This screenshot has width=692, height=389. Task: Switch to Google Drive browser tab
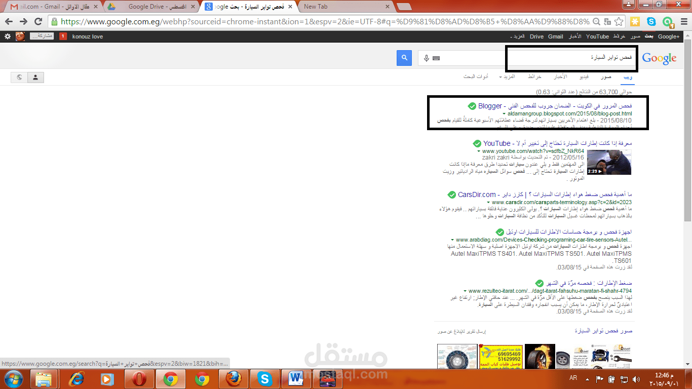coord(151,7)
